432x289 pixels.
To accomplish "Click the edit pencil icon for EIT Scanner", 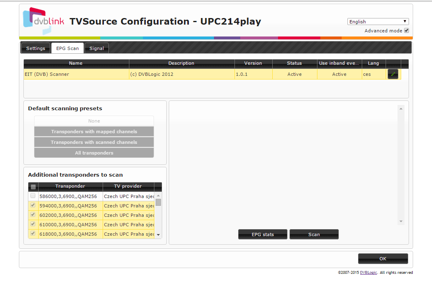I will (x=393, y=74).
